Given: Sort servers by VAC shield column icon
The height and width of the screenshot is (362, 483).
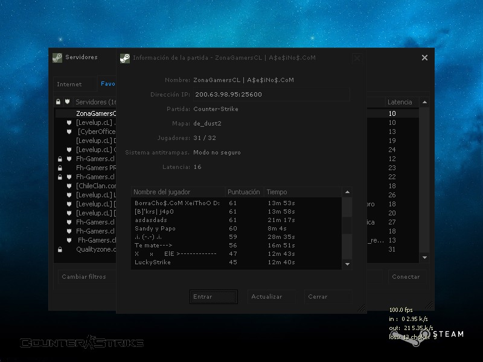Looking at the screenshot, I should pyautogui.click(x=68, y=102).
